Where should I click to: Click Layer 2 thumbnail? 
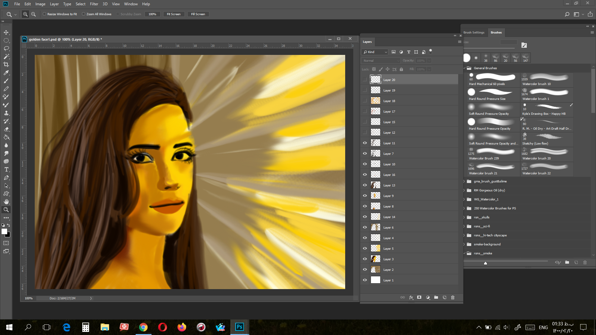pos(376,270)
